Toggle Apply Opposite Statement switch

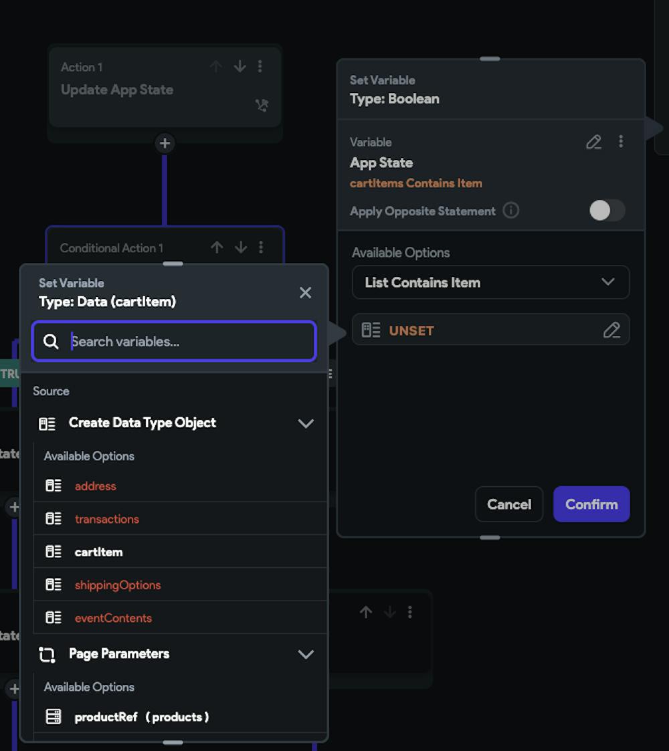pos(607,211)
